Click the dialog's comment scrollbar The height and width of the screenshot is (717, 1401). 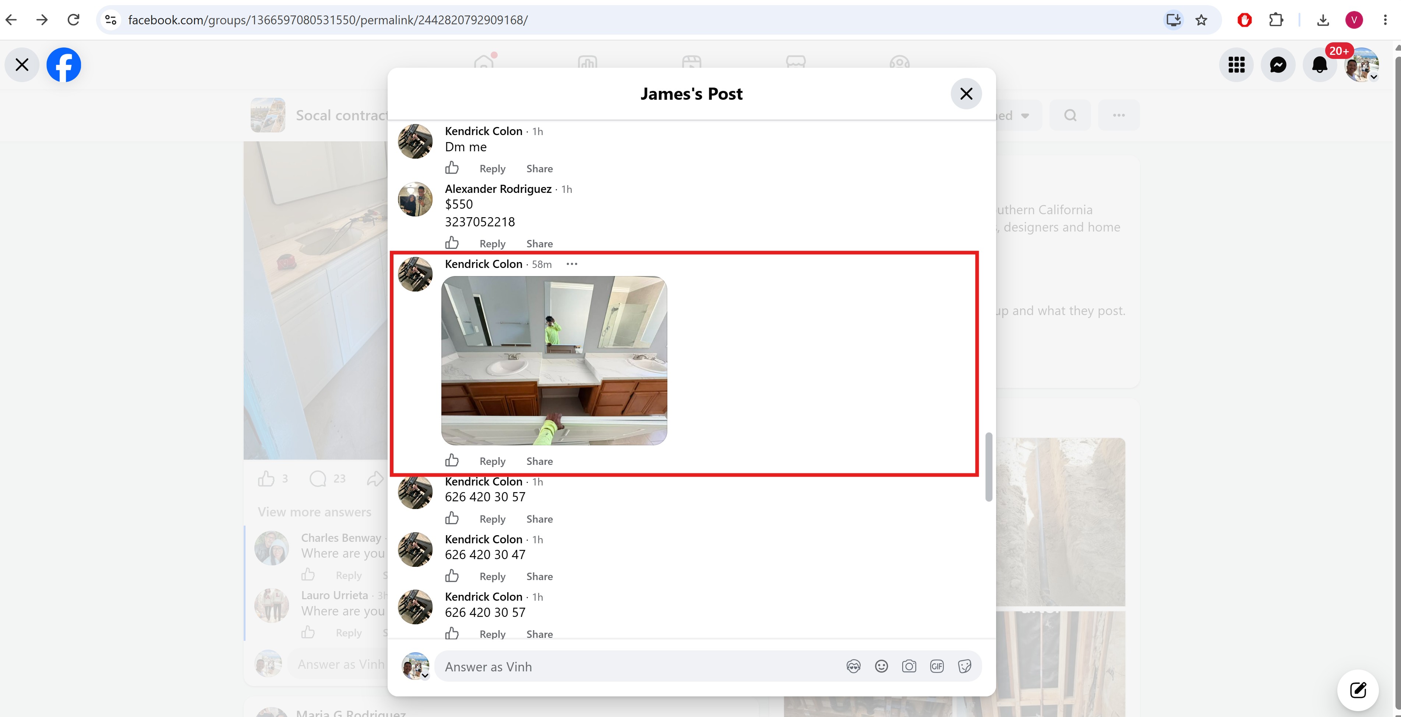pos(989,467)
